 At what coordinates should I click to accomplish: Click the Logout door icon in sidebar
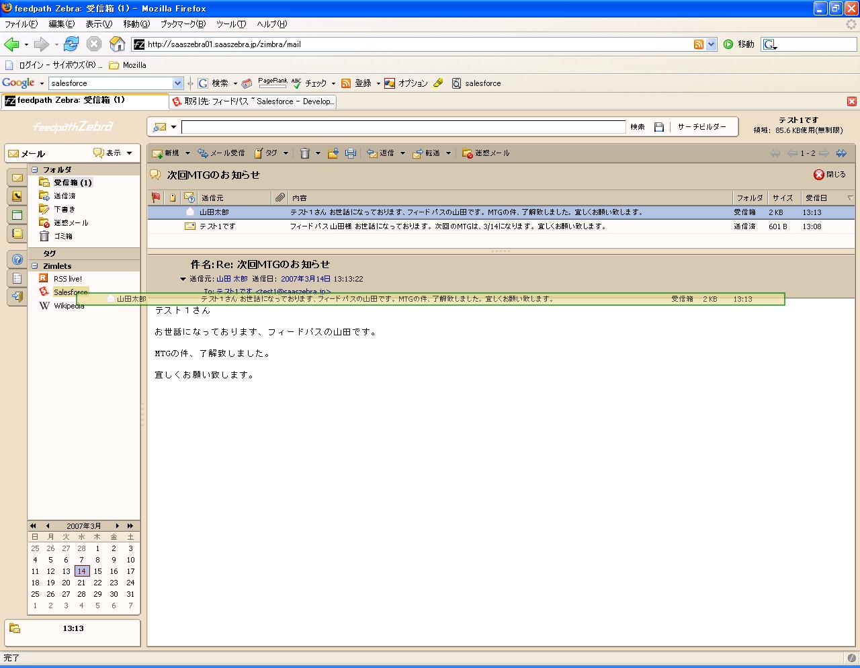[x=17, y=296]
